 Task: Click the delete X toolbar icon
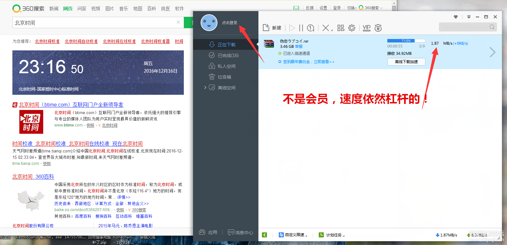tap(325, 28)
